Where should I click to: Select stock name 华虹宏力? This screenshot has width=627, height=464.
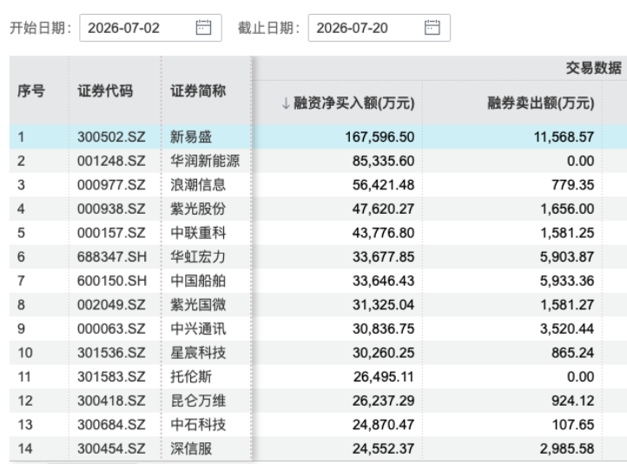[198, 257]
